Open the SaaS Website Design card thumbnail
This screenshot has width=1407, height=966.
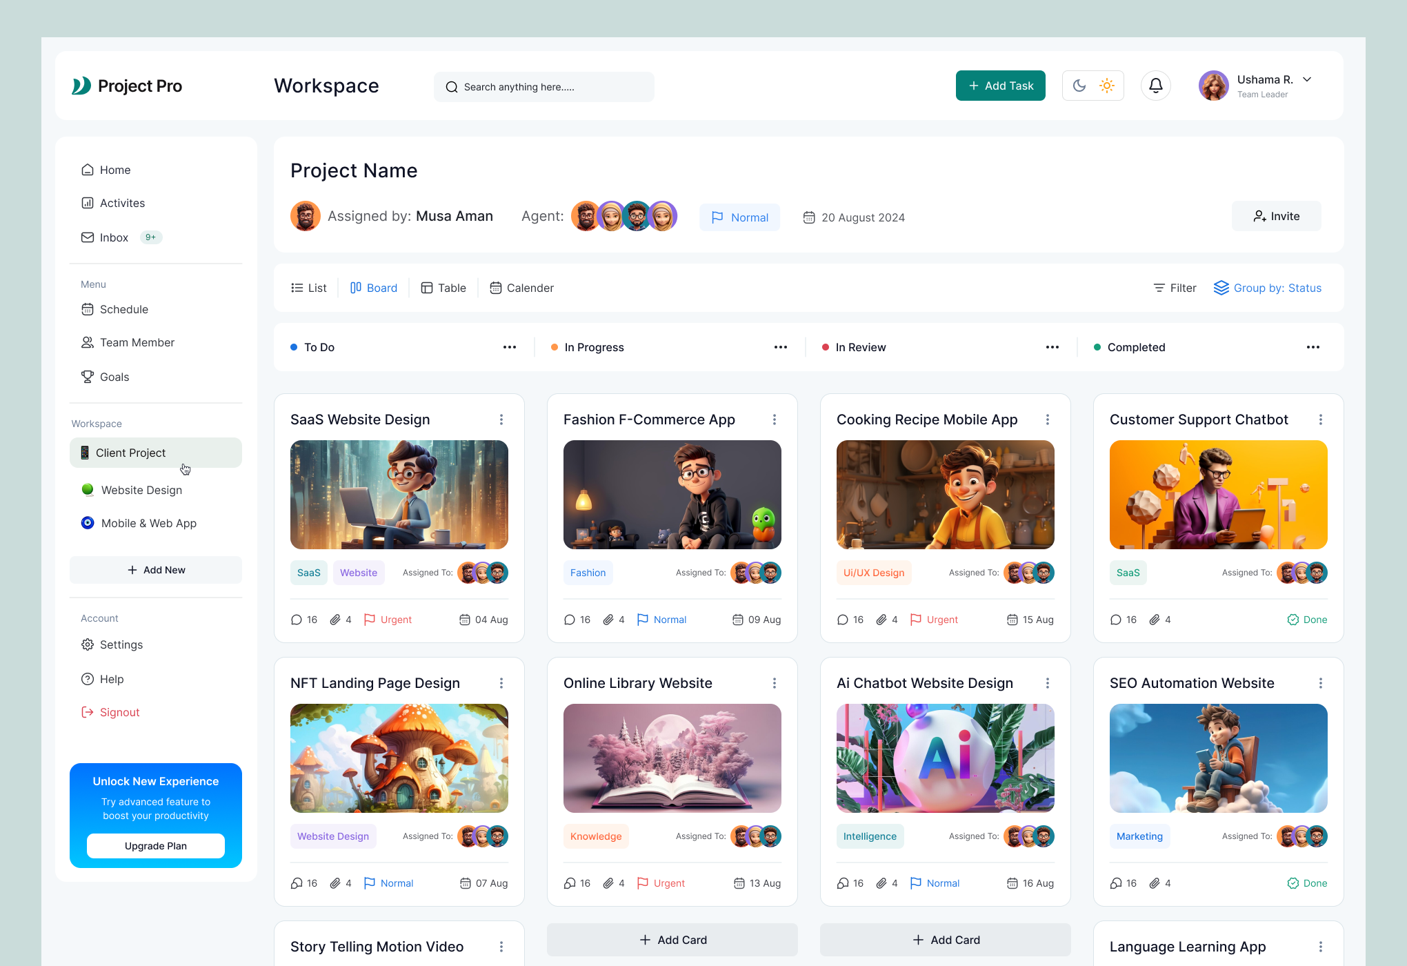click(x=399, y=494)
